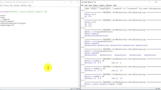Click the 'Reverse is 4 2' output text

point(93,63)
